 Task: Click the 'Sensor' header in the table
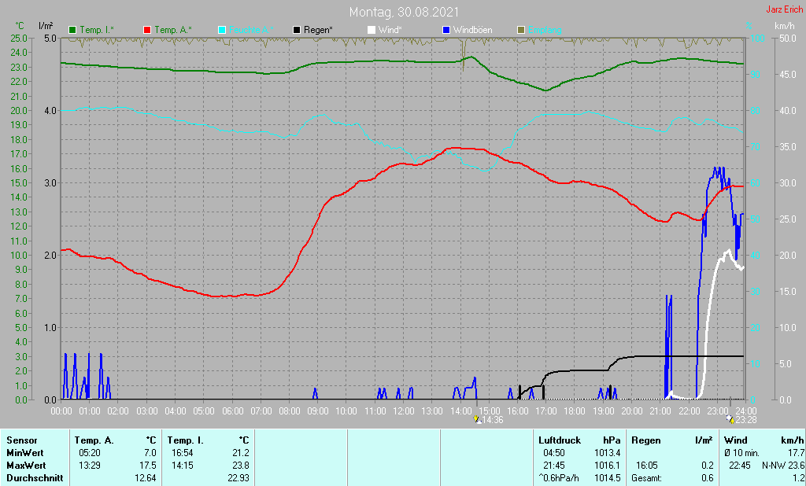pyautogui.click(x=21, y=441)
